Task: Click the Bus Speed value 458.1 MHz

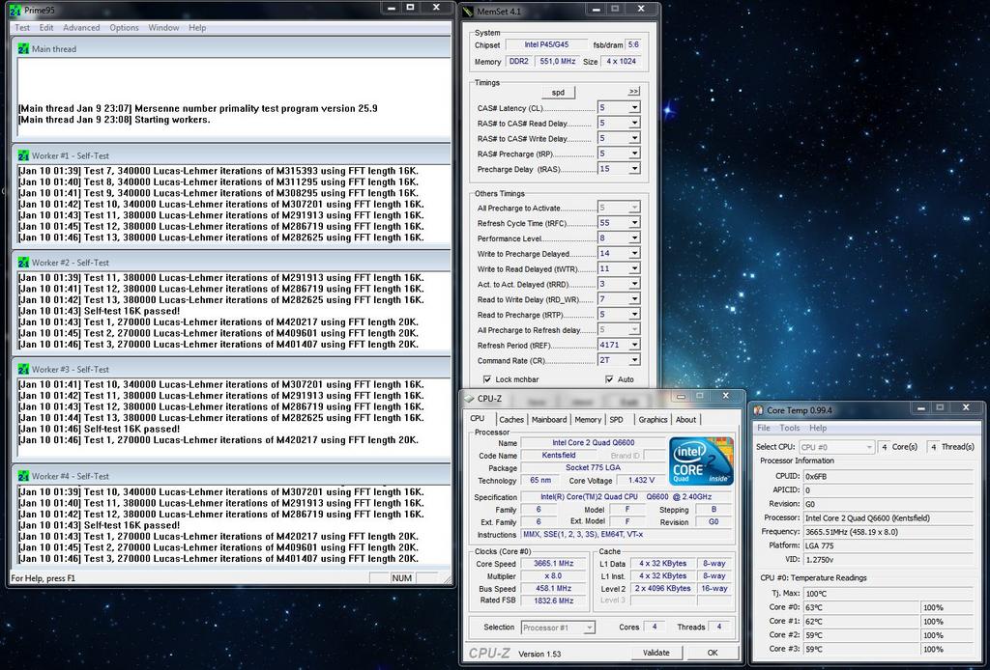Action: tap(554, 589)
